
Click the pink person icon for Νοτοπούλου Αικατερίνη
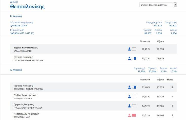click(x=129, y=115)
